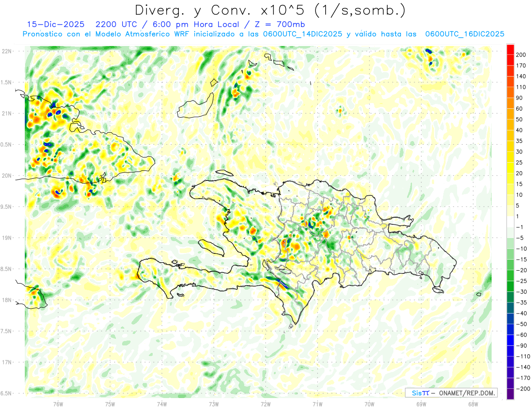Image resolution: width=531 pixels, height=410 pixels.
Task: Click the "75W" longitude label
Action: click(x=110, y=403)
